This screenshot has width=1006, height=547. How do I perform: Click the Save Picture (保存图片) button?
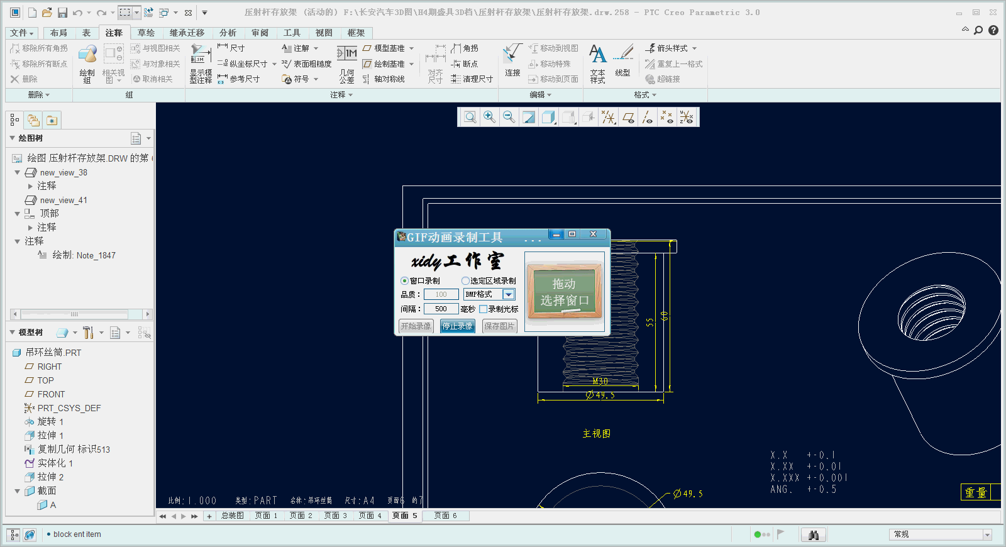click(499, 326)
